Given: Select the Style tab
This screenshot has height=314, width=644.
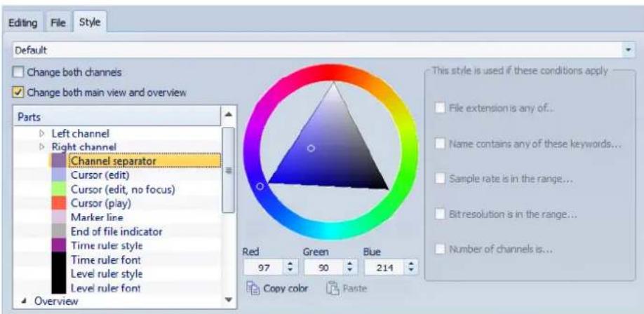Looking at the screenshot, I should coord(90,22).
